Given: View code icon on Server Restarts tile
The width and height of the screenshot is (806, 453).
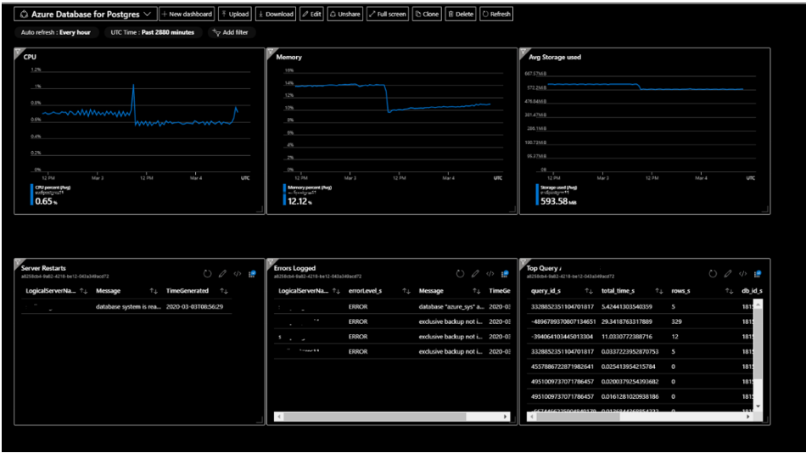Looking at the screenshot, I should click(237, 273).
